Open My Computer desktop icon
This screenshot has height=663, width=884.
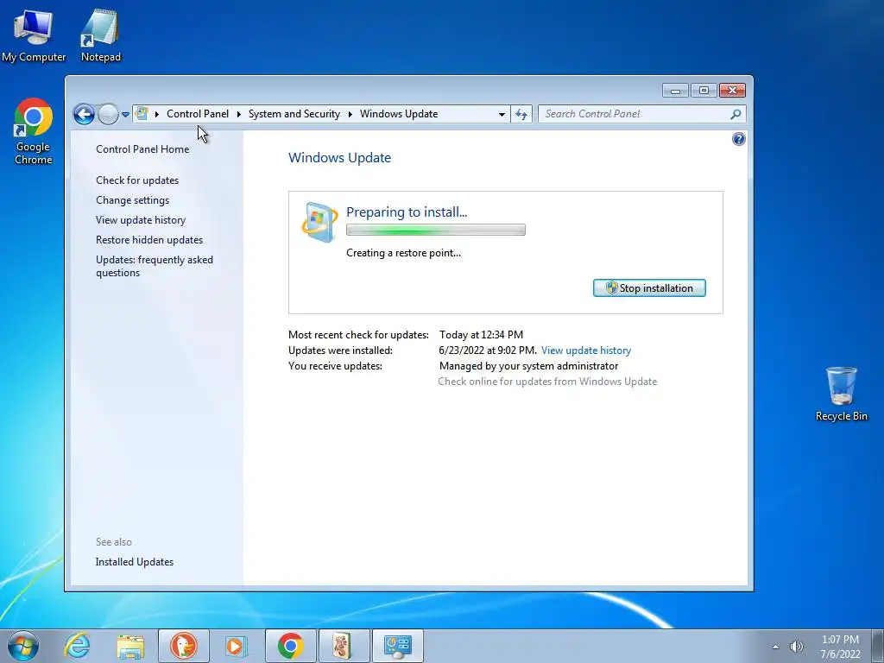pyautogui.click(x=34, y=35)
